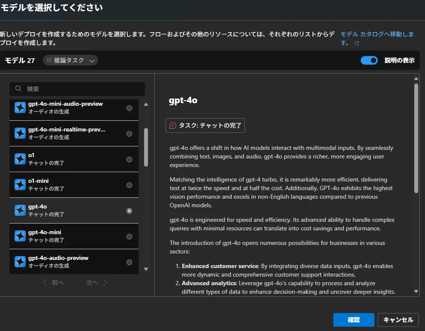
Task: Click the o1 model icon
Action: (20, 159)
